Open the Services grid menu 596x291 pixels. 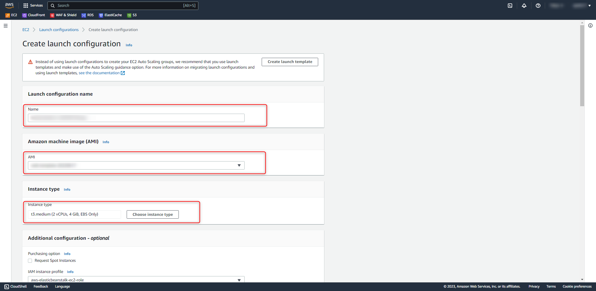pos(33,6)
